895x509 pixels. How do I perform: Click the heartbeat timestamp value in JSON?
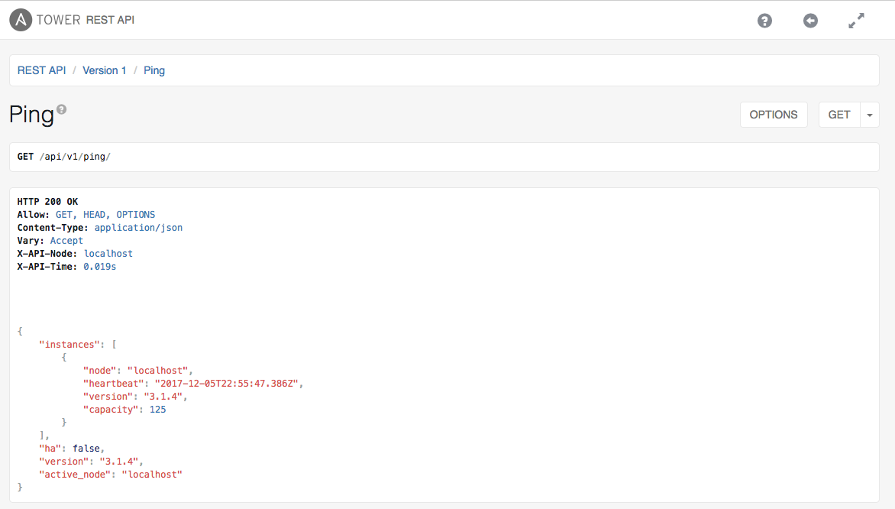227,384
